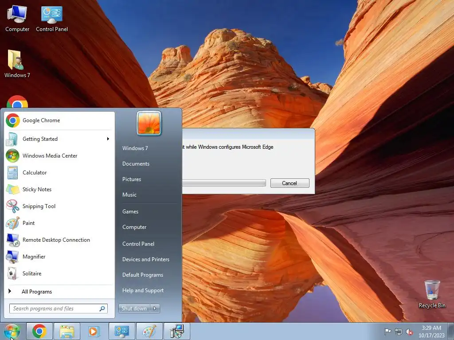The height and width of the screenshot is (340, 454).
Task: Cancel the Microsoft Edge configuration dialog
Action: coord(290,183)
